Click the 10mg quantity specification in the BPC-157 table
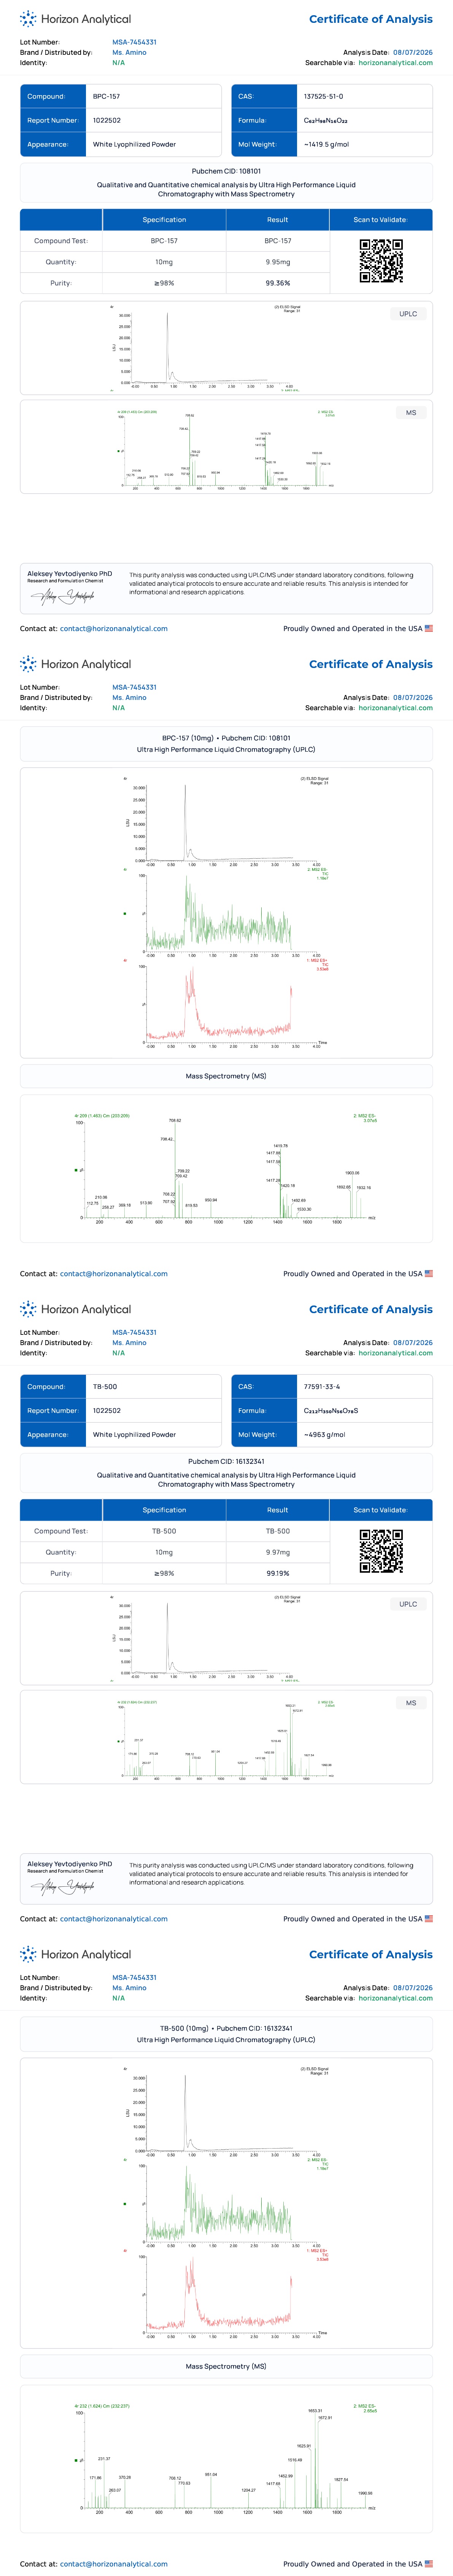The height and width of the screenshot is (2576, 453). click(164, 262)
